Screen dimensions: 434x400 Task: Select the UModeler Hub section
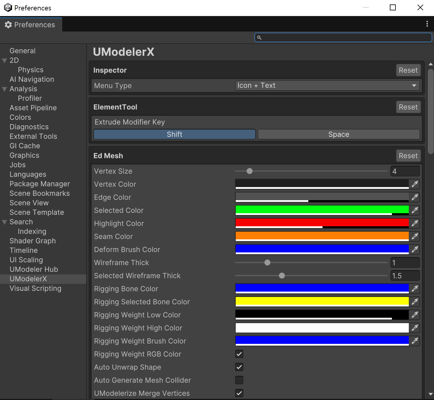(x=34, y=269)
